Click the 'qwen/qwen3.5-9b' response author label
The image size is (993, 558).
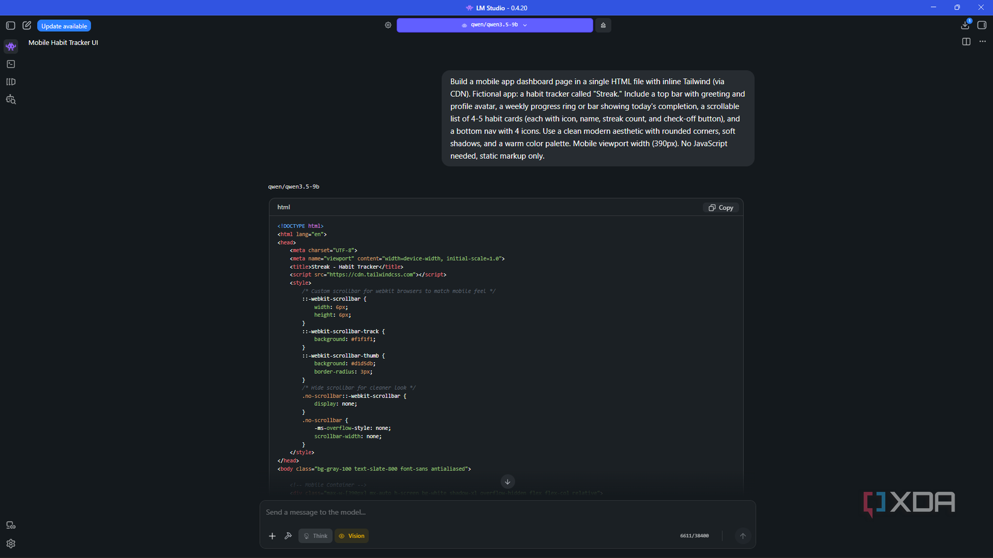294,187
